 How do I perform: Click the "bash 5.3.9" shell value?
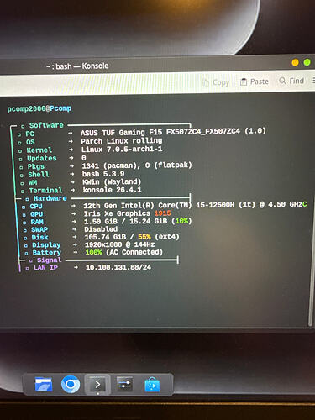point(103,174)
